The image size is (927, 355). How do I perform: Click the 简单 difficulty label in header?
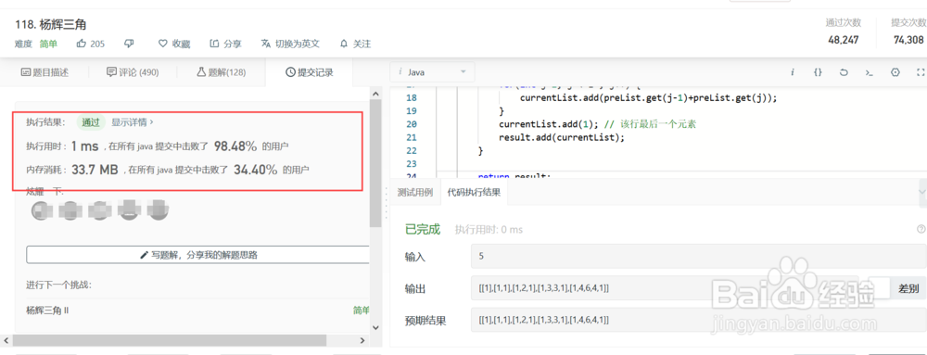coord(48,44)
